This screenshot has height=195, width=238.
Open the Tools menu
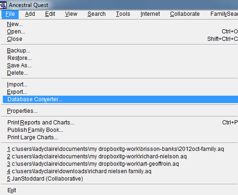tap(123, 14)
